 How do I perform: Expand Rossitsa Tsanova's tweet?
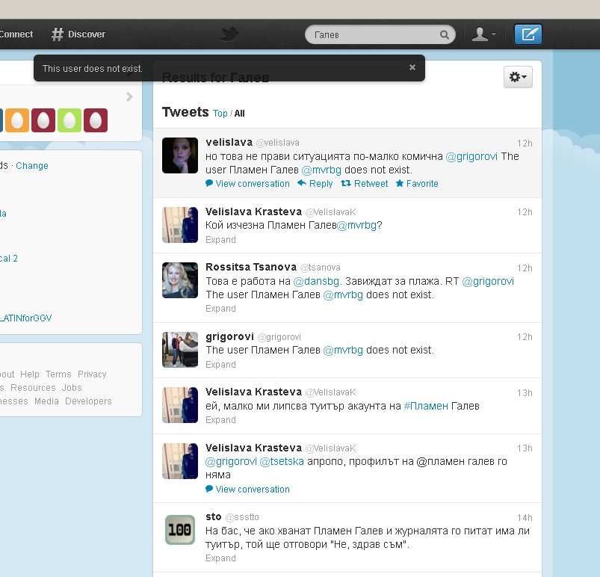click(x=220, y=309)
